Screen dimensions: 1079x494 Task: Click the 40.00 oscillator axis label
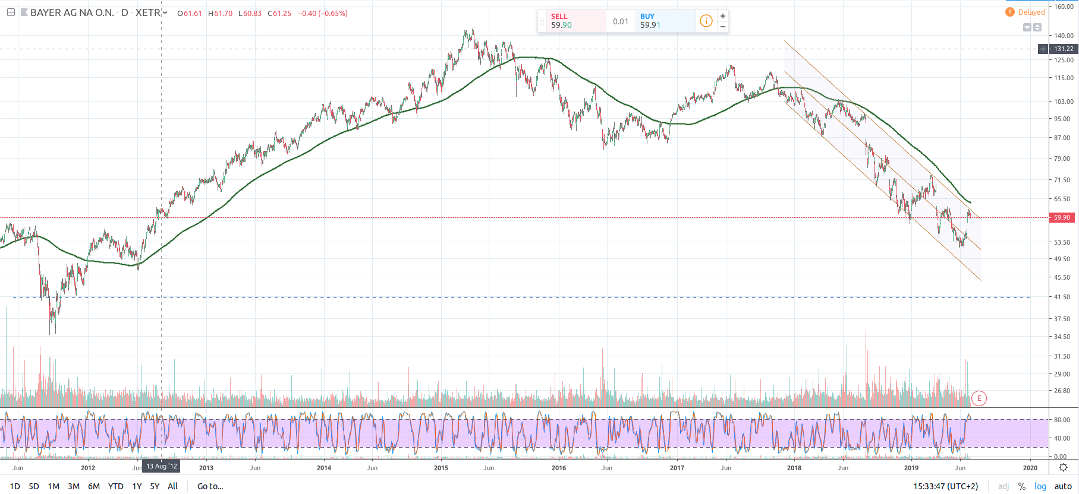[x=1062, y=438]
